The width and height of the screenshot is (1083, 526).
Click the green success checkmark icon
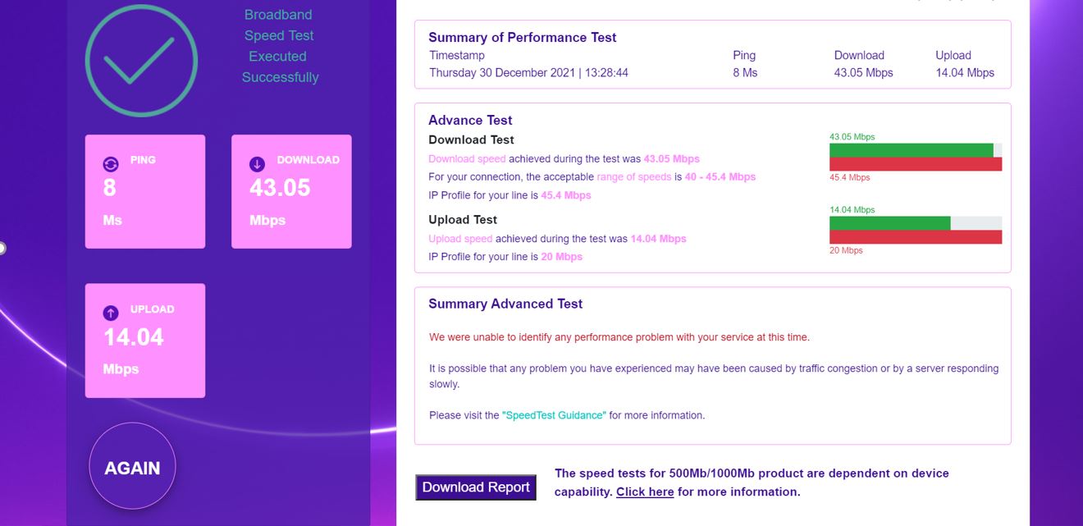(x=141, y=59)
